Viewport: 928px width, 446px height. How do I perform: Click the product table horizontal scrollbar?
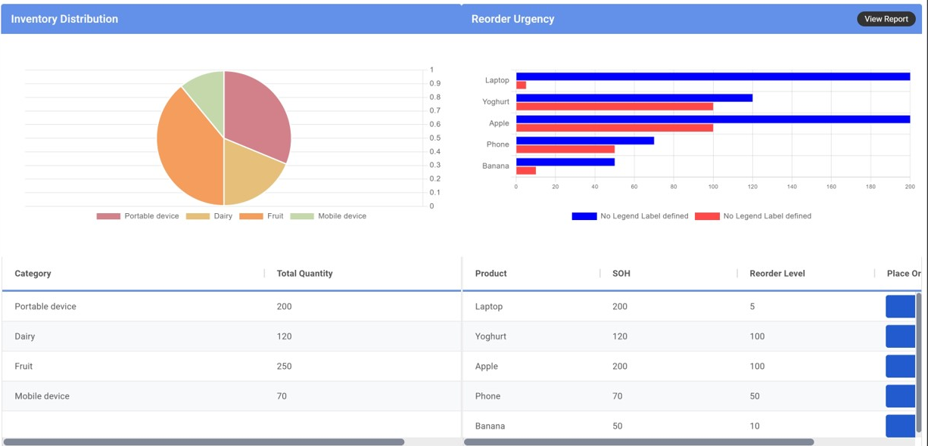(639, 442)
